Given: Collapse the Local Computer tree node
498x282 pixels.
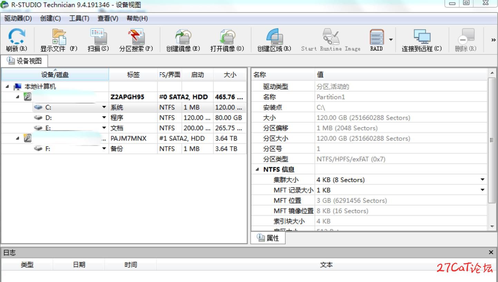Looking at the screenshot, I should 8,87.
